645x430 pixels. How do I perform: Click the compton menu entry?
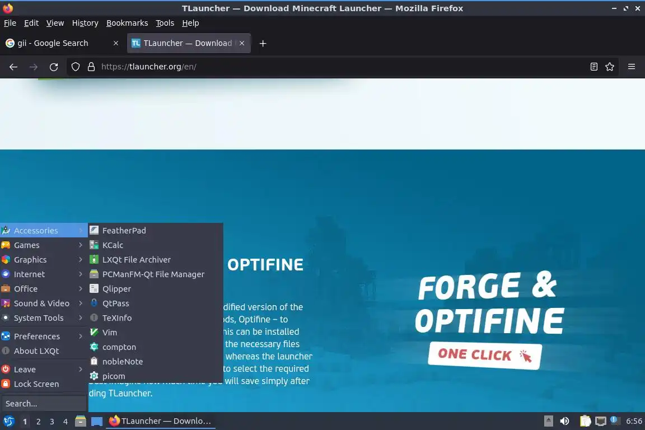[x=156, y=347]
